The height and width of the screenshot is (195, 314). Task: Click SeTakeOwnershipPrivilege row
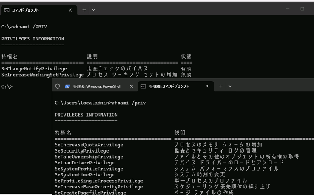(x=89, y=157)
